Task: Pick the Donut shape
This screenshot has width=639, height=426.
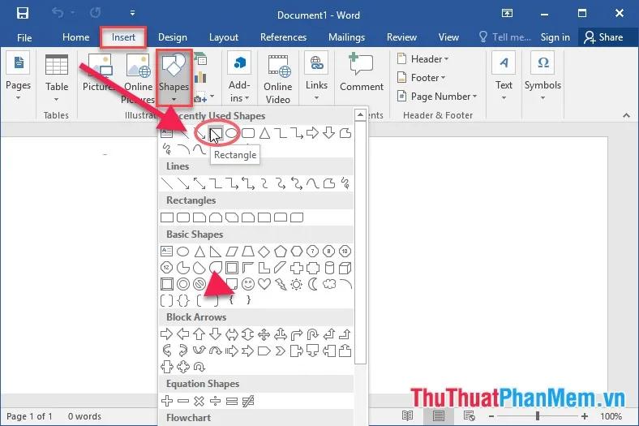Action: 183,284
